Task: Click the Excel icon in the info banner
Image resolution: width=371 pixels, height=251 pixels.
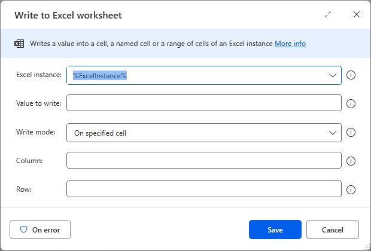Action: pos(19,44)
